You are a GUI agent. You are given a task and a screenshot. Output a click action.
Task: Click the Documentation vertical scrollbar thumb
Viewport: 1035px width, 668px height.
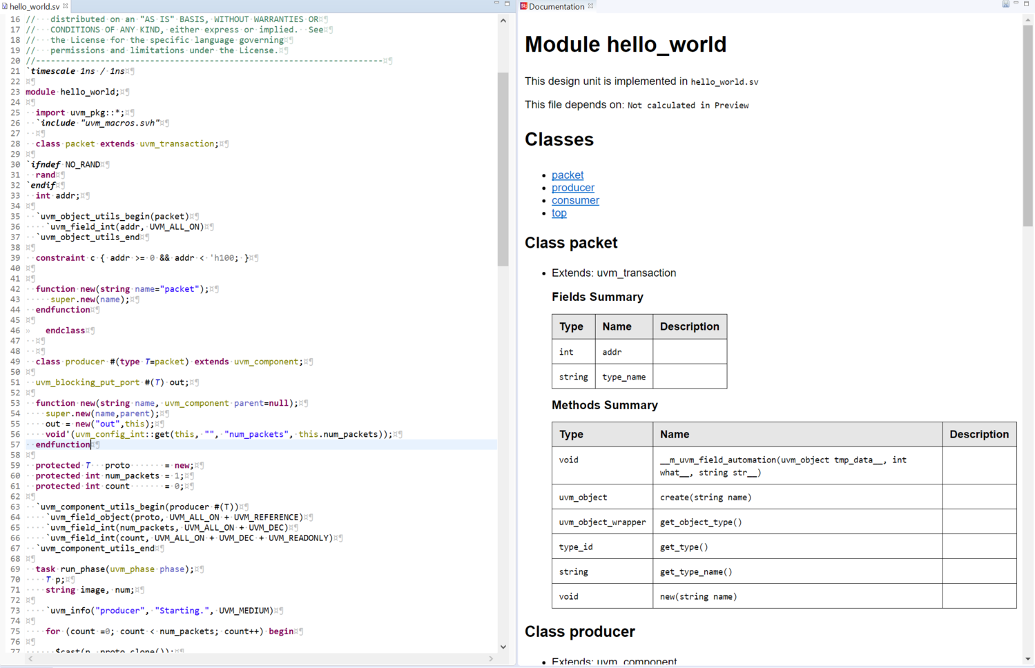pyautogui.click(x=1028, y=124)
